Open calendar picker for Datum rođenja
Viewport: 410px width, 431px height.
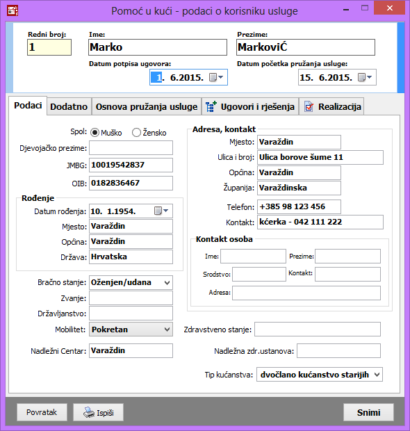[161, 211]
